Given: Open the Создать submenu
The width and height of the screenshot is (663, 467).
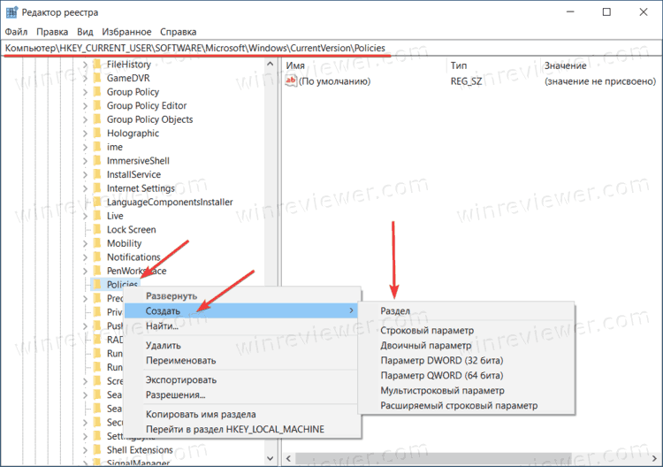Looking at the screenshot, I should pyautogui.click(x=242, y=311).
